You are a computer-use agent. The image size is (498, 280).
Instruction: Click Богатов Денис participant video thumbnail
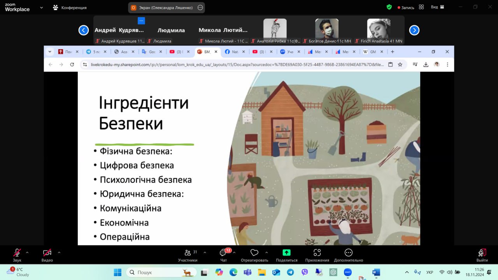pyautogui.click(x=327, y=28)
